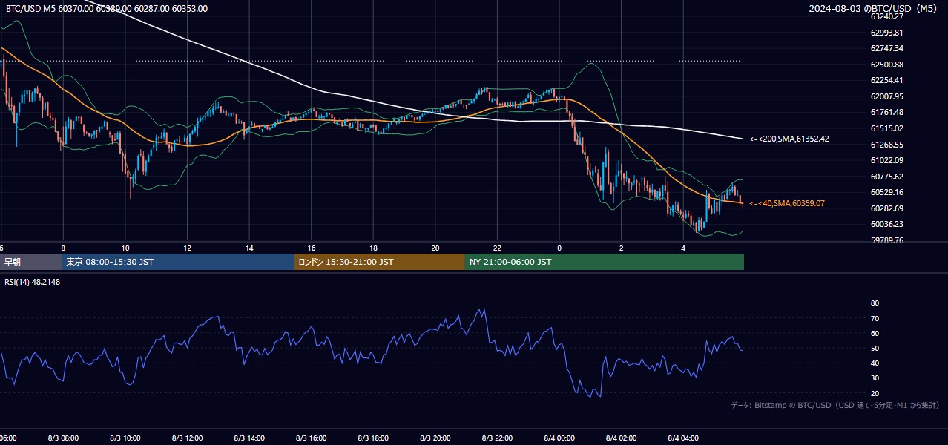Click the price axis value 60036.23

886,224
